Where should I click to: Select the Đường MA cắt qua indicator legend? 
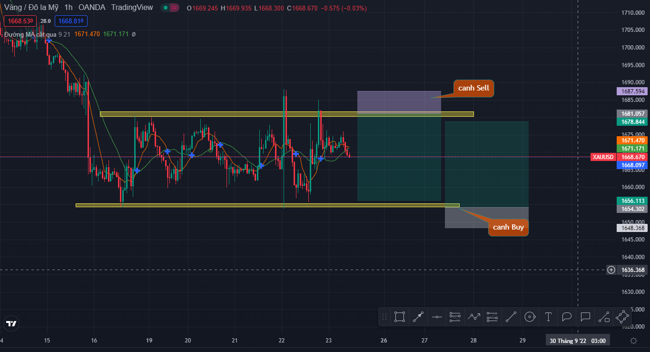click(x=30, y=34)
